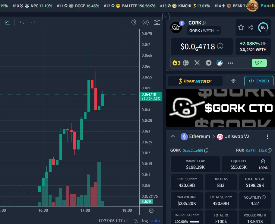
Task: Open chart timezone 17:27:06 UTC+1
Action: [113, 221]
